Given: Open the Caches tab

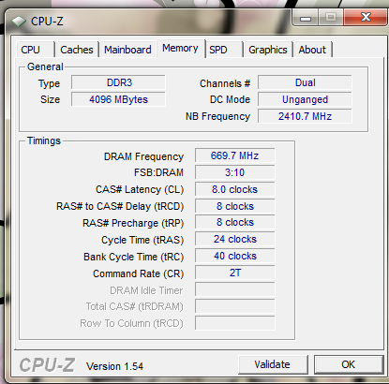Looking at the screenshot, I should (77, 50).
